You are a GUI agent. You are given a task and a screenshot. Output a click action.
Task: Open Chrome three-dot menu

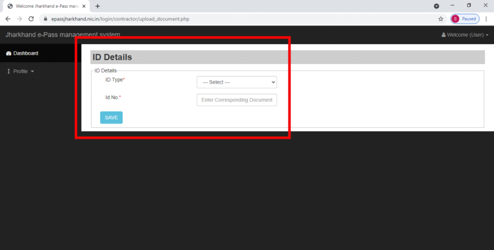click(487, 19)
